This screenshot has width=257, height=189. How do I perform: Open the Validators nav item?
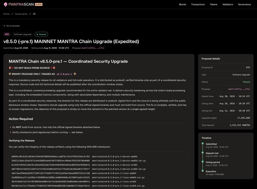click(228, 5)
